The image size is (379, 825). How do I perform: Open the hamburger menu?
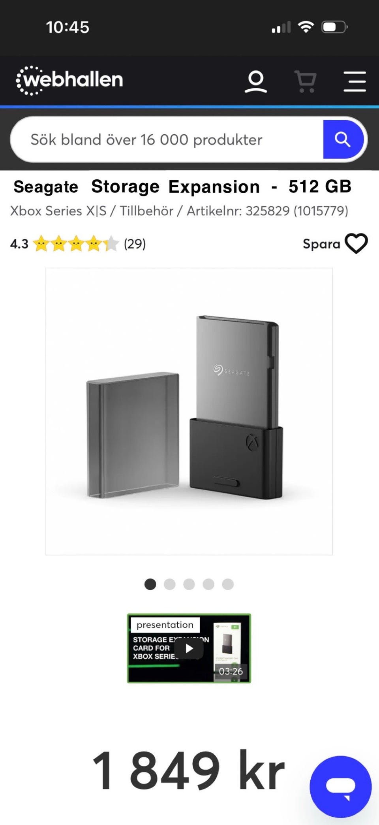coord(355,82)
